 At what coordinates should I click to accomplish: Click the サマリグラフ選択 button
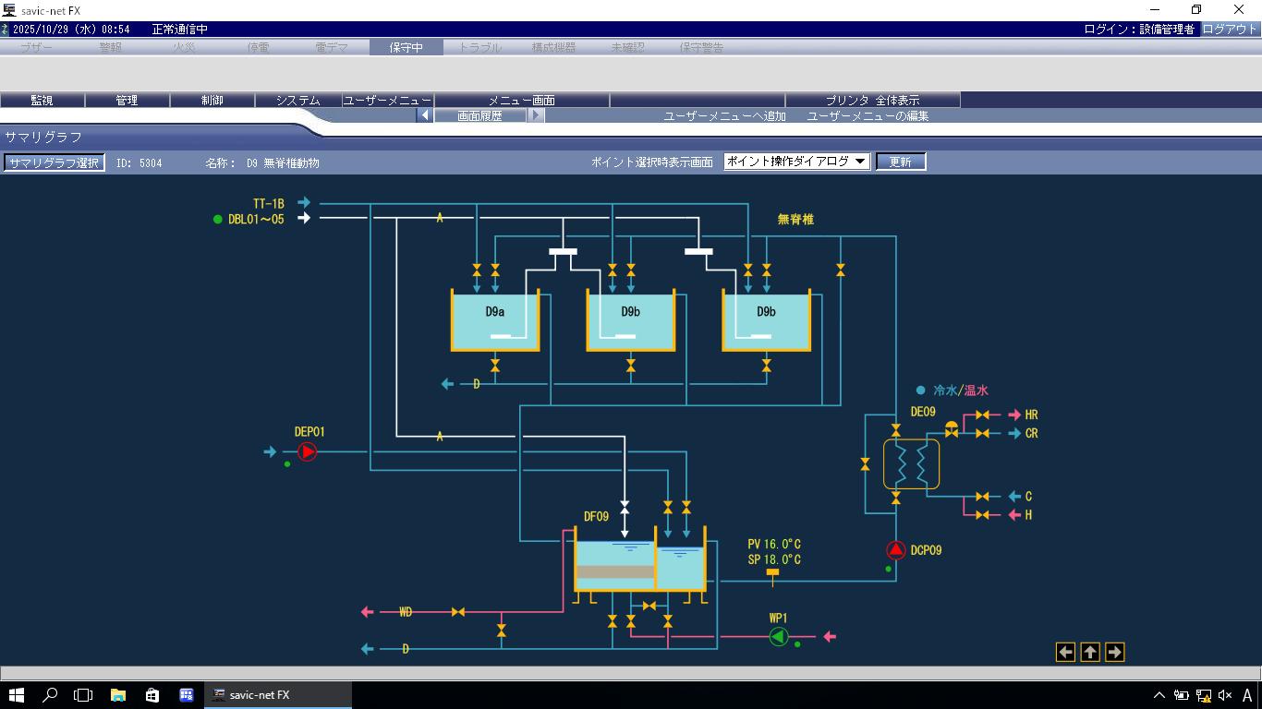point(54,162)
